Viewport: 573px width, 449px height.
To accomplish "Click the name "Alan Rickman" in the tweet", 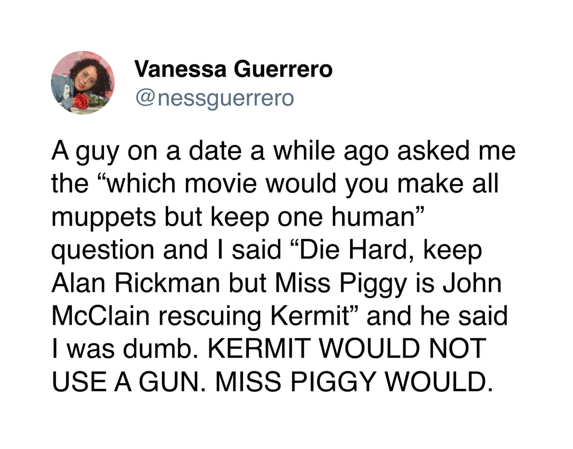I will pos(136,282).
